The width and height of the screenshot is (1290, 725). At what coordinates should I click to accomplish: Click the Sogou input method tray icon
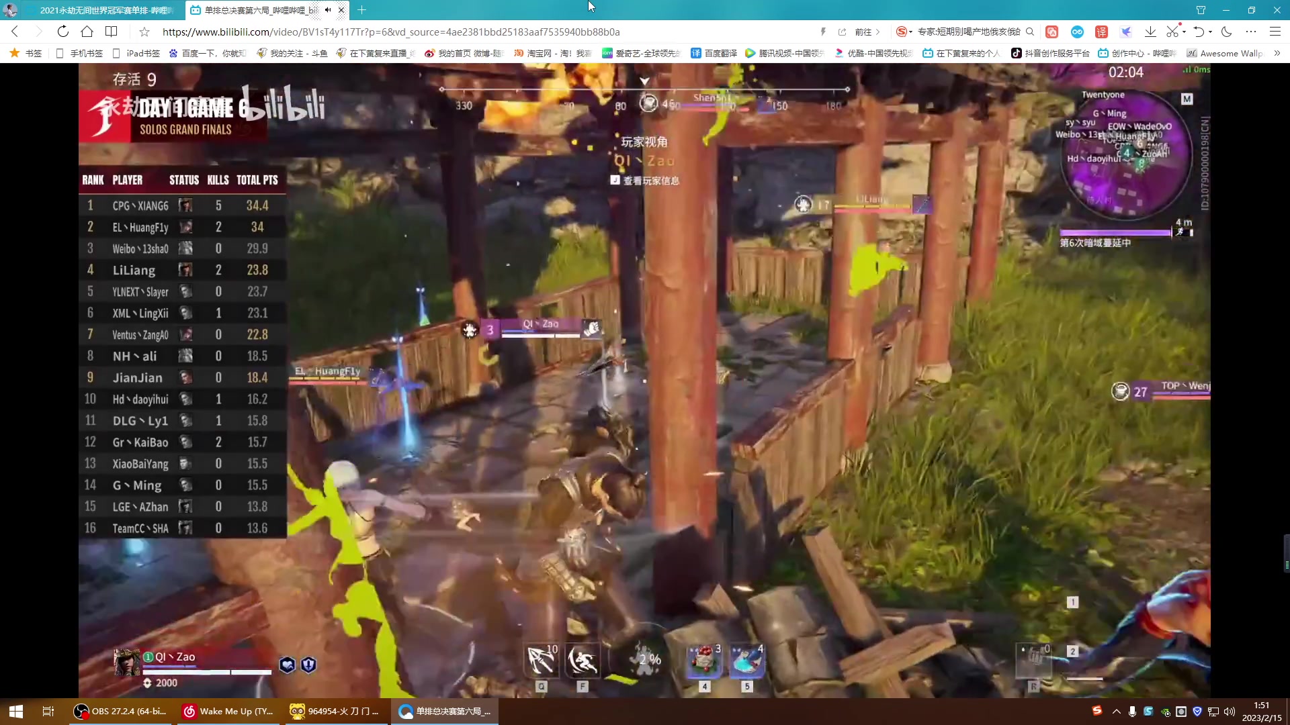[1097, 711]
